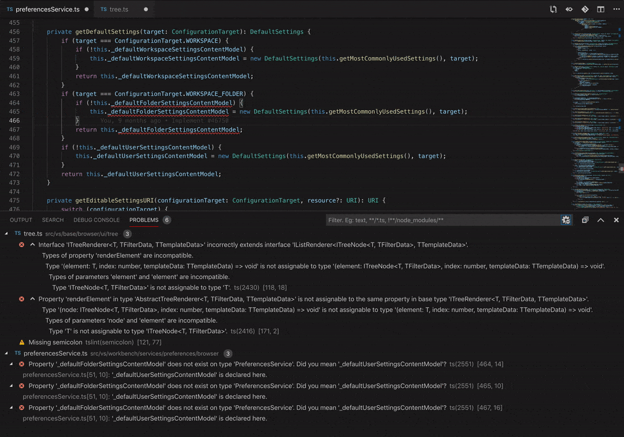The width and height of the screenshot is (624, 437).
Task: Click the compare changes icon in editor toolbar
Action: (x=554, y=9)
